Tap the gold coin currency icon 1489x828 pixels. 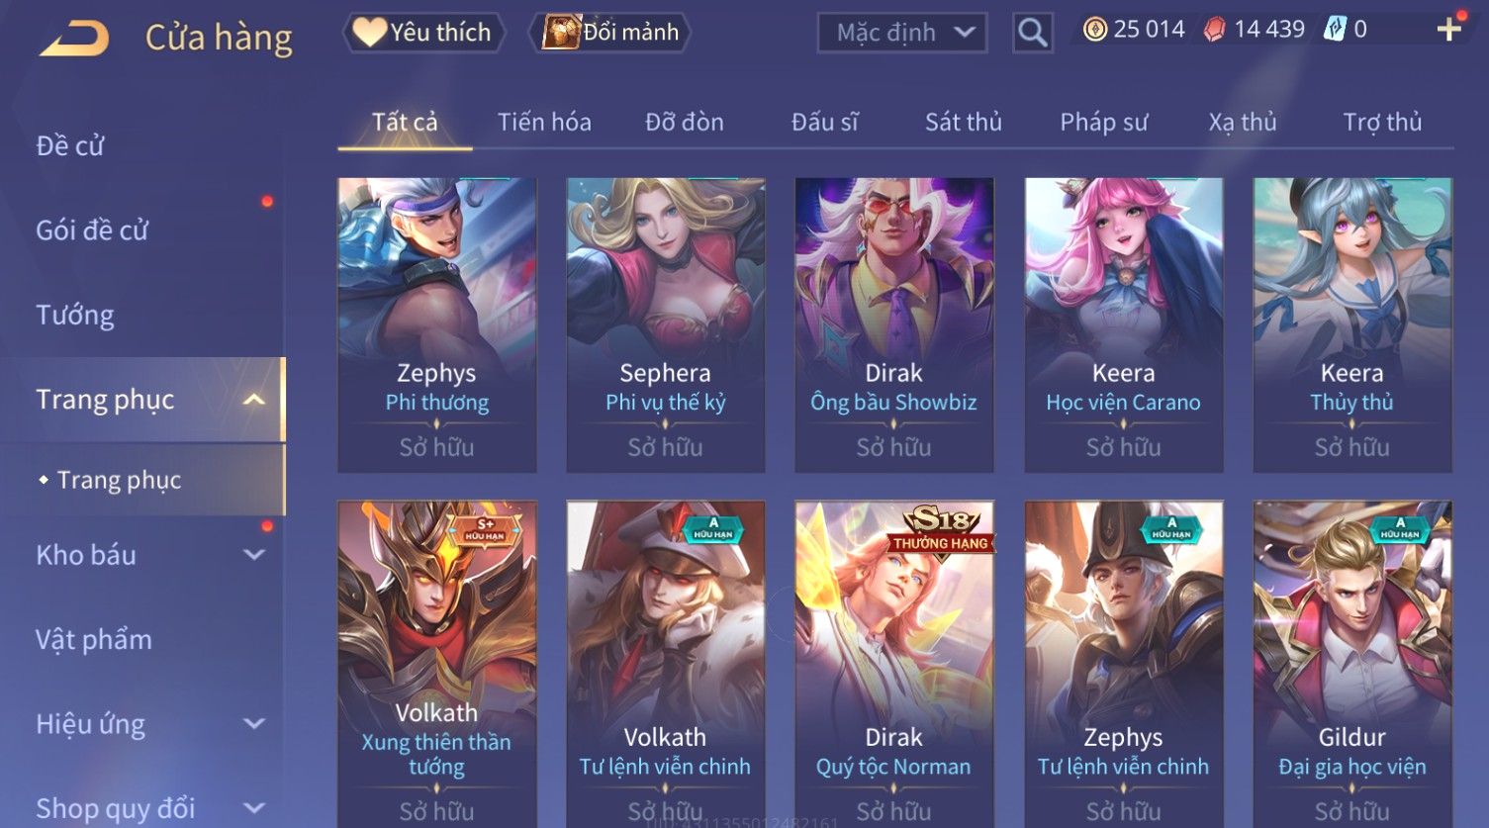1094,30
